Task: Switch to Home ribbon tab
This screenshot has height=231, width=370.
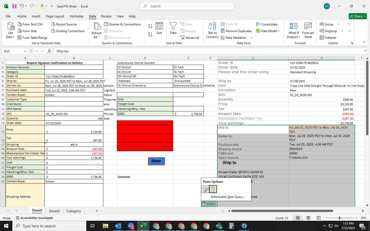Action: (x=22, y=16)
